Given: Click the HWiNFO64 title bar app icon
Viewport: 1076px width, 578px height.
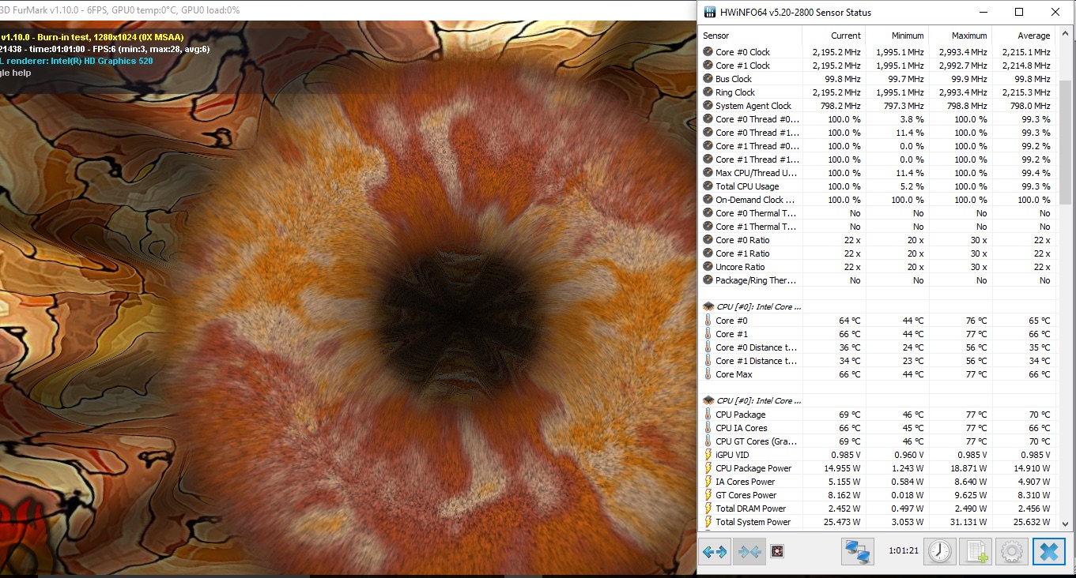Looking at the screenshot, I should point(708,12).
